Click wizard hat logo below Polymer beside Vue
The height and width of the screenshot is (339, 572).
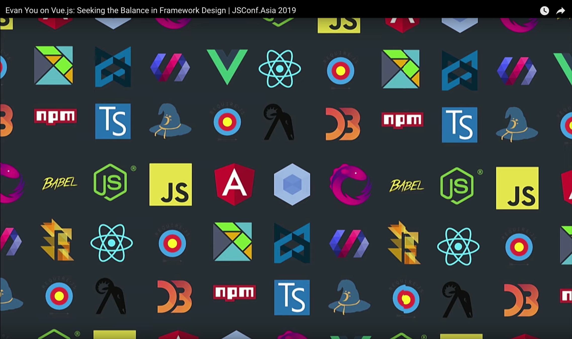tap(170, 121)
